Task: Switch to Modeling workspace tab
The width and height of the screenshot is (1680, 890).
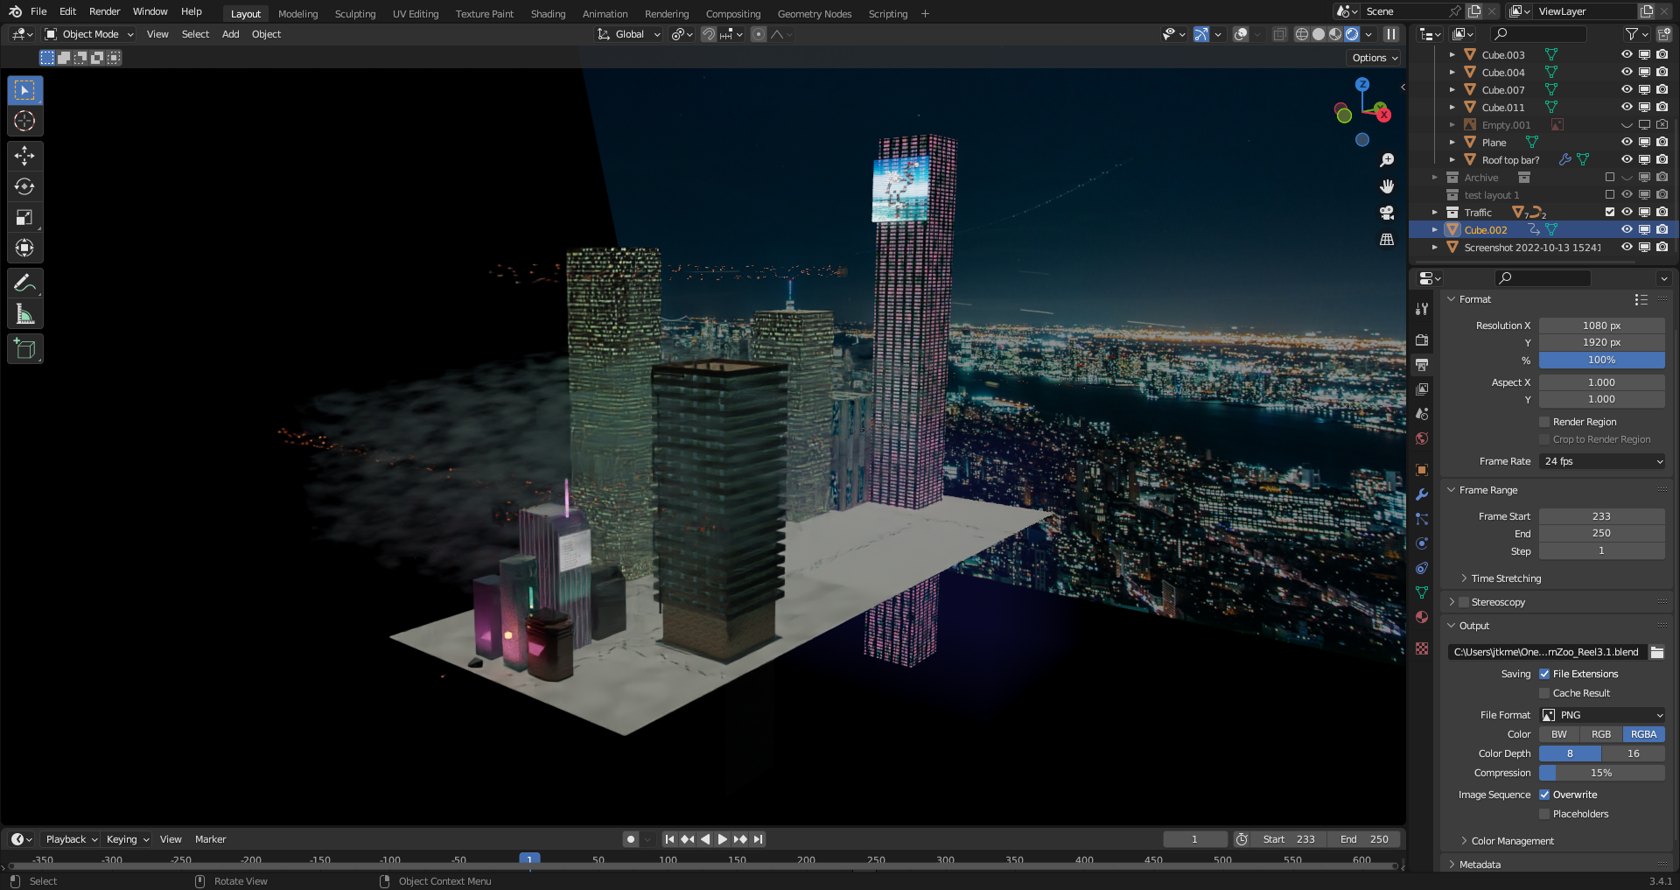Action: [298, 14]
